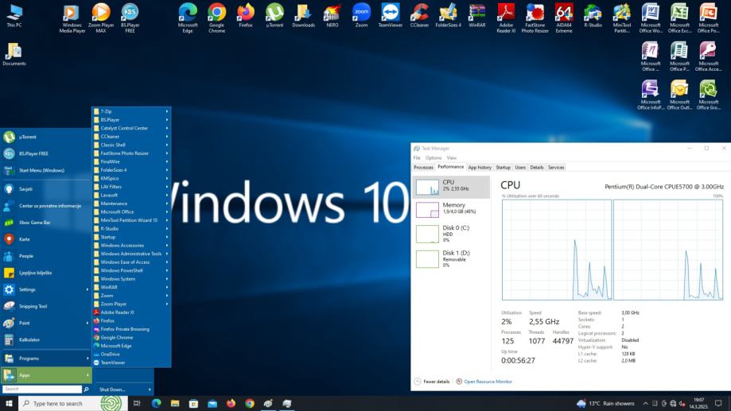Open the This PC desktop icon
The image size is (731, 411).
tap(14, 15)
